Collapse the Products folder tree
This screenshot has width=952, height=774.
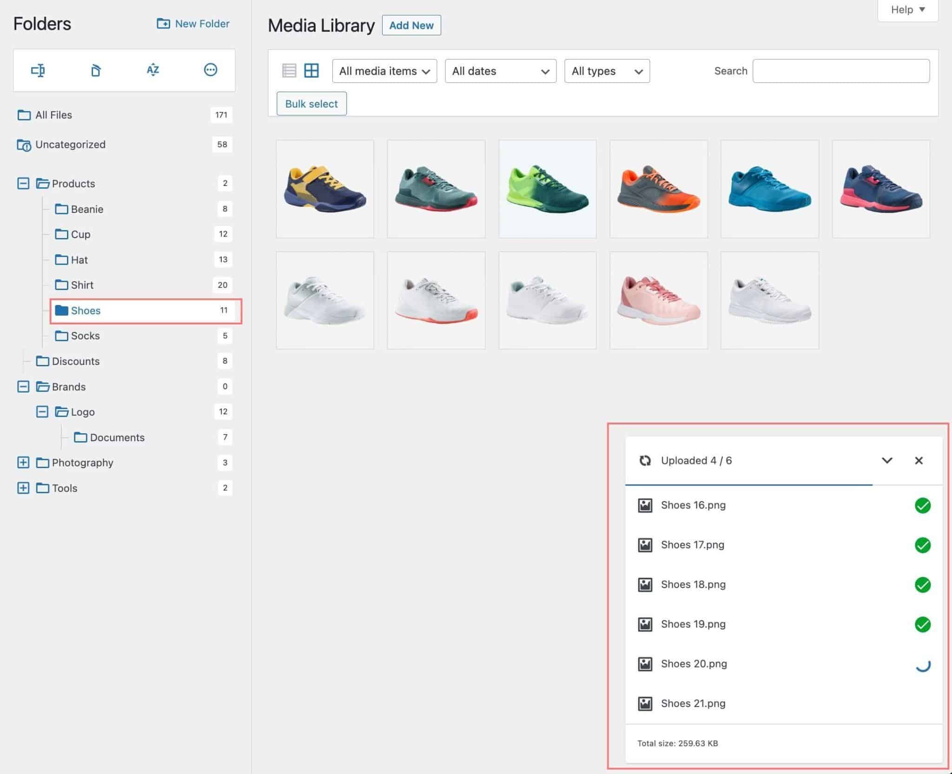[23, 183]
